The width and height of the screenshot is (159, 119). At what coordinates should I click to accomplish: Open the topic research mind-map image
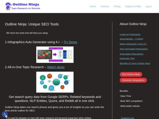55,82
